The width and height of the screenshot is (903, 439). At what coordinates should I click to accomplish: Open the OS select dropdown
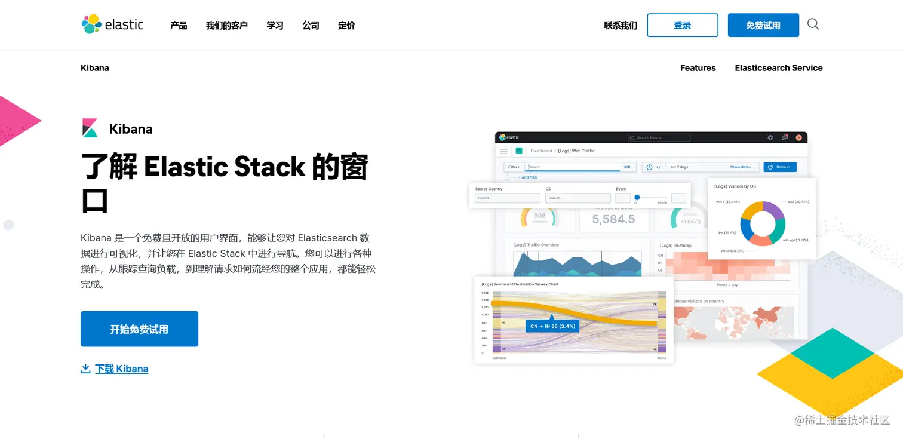578,198
